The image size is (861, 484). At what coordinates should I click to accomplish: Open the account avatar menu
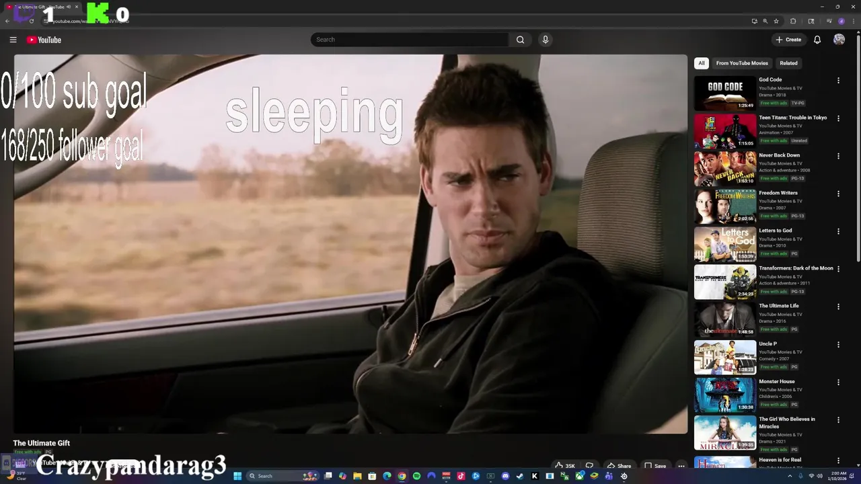(x=839, y=40)
